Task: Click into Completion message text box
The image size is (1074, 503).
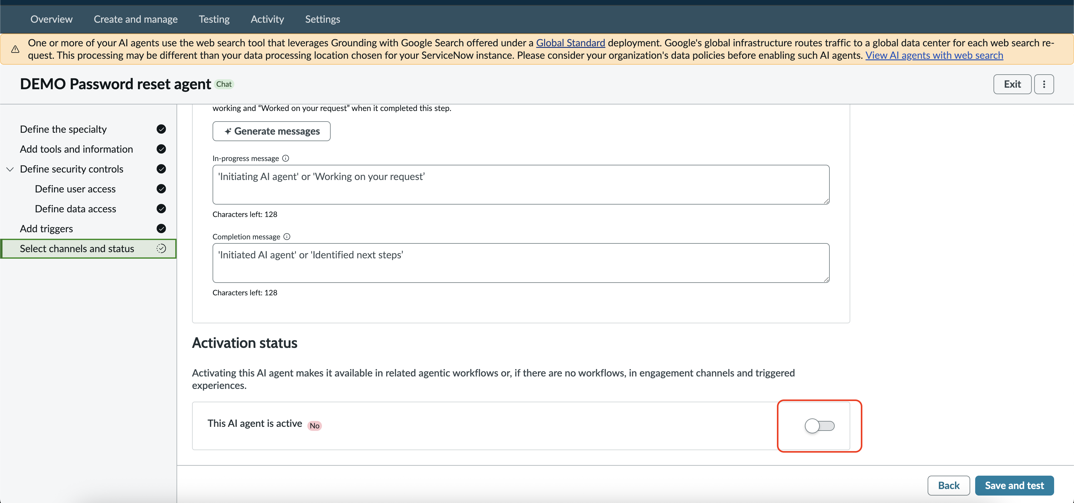Action: pyautogui.click(x=521, y=263)
